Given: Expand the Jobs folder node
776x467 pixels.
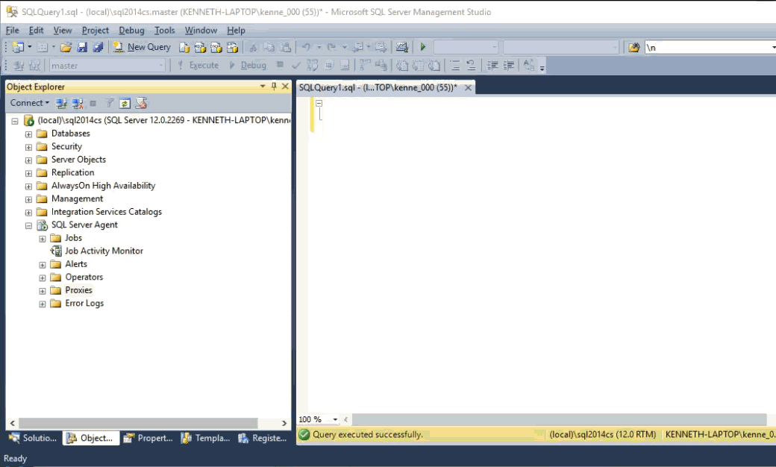Looking at the screenshot, I should click(43, 239).
